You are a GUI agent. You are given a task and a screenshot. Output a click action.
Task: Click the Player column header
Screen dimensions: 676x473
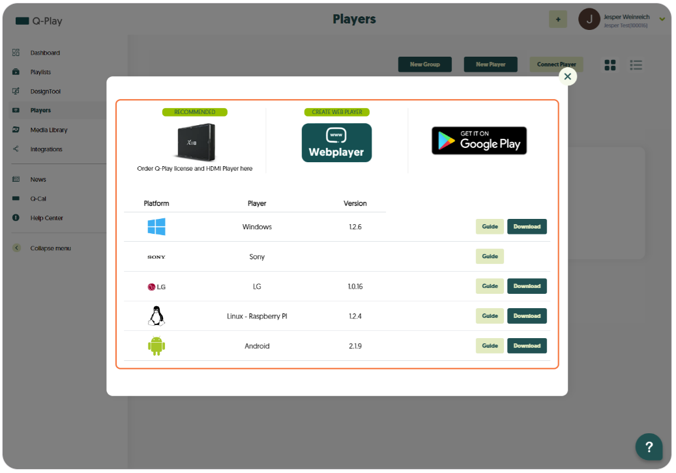coord(257,203)
